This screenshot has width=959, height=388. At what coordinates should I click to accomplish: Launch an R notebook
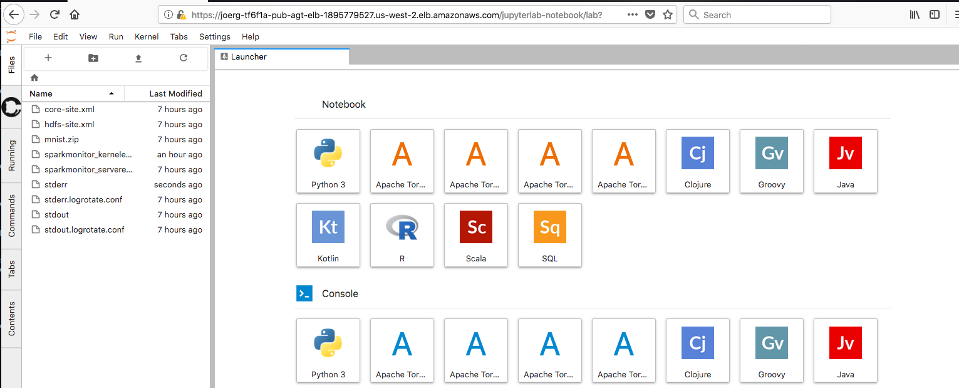click(x=402, y=234)
